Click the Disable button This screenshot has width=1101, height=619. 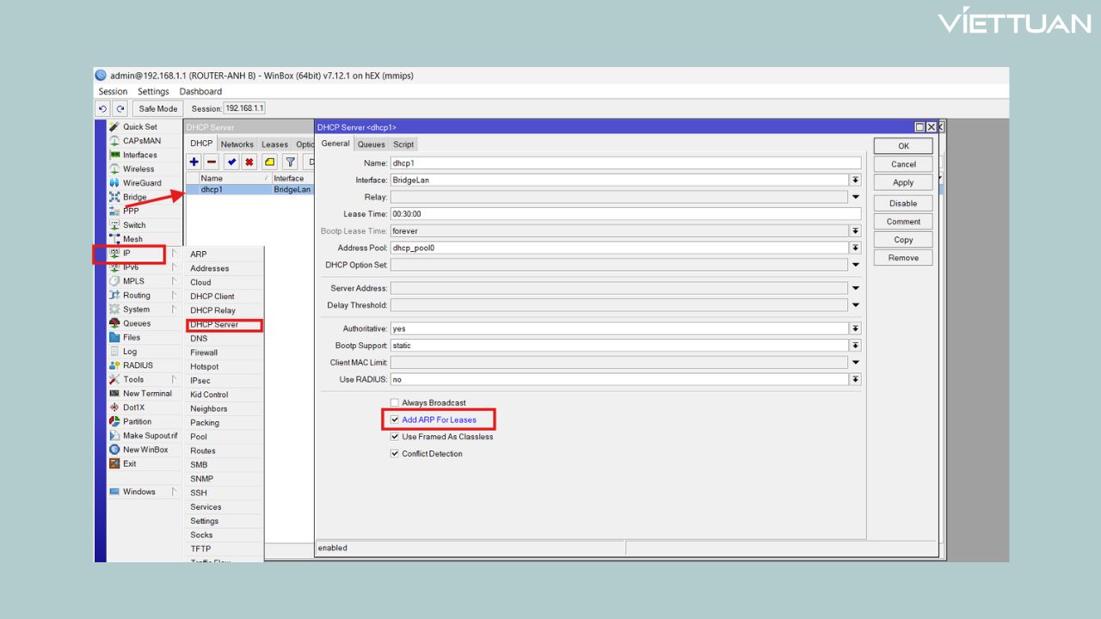pos(903,204)
